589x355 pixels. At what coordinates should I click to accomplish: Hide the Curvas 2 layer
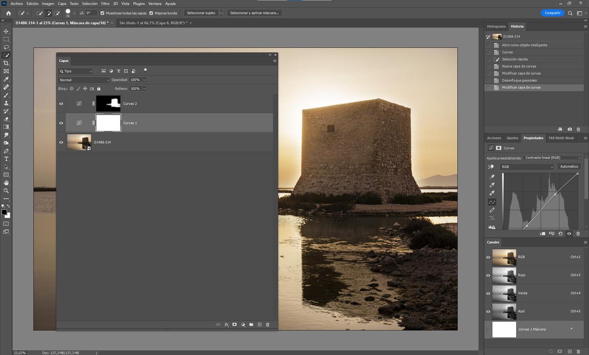pos(61,104)
